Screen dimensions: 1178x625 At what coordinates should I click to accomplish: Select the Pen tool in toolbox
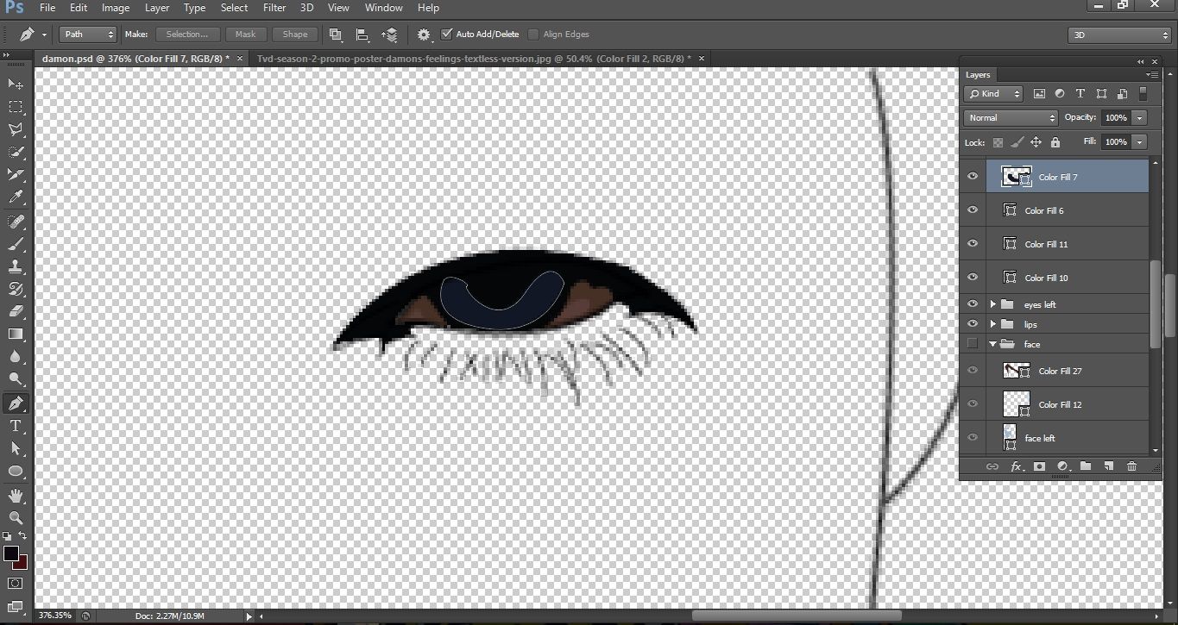pyautogui.click(x=16, y=403)
